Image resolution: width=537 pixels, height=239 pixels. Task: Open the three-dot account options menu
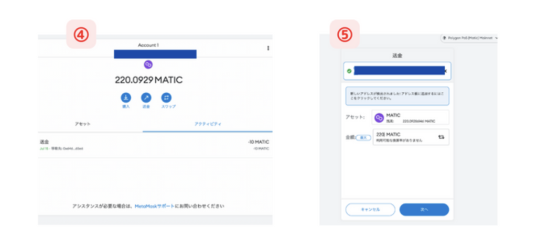point(268,48)
